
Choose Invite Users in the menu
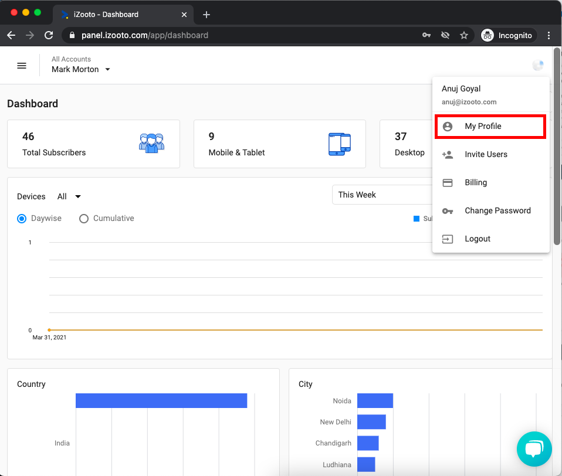point(486,154)
